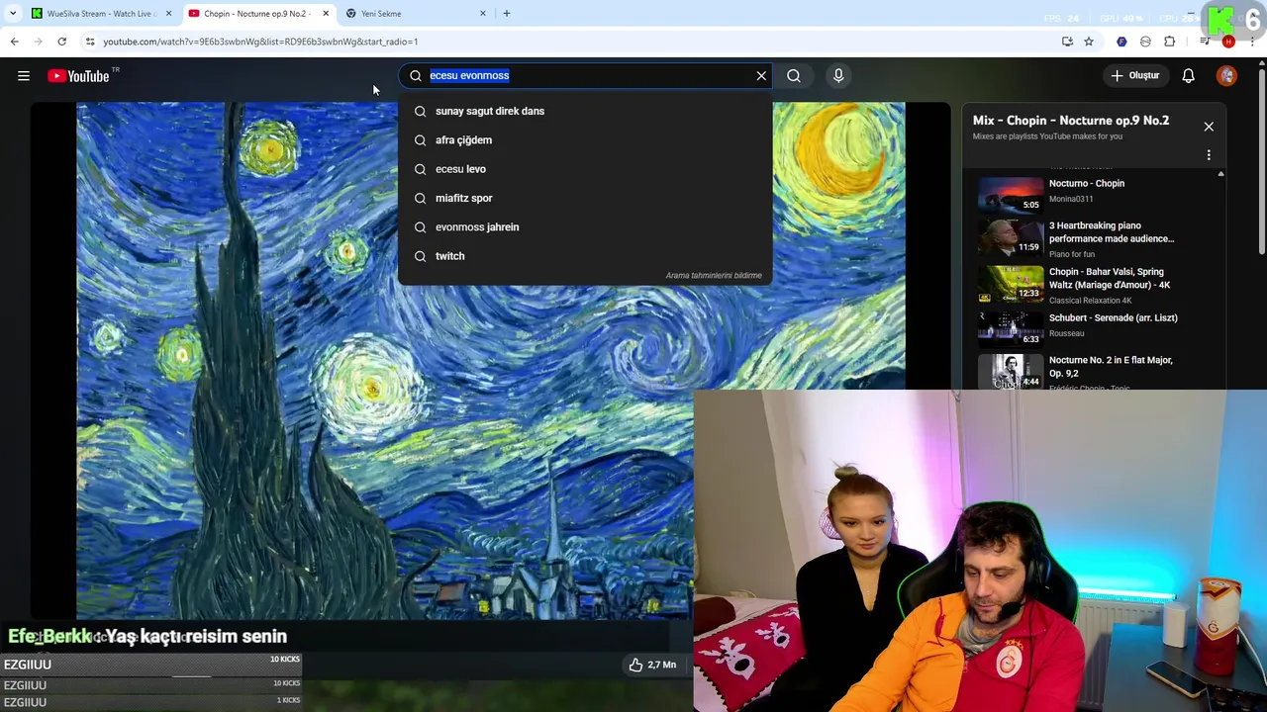This screenshot has width=1267, height=712.
Task: Open a new browser tab with plus
Action: pos(507,14)
